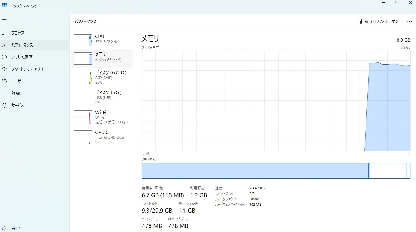Click the アプリの履歴 history icon
Image resolution: width=416 pixels, height=232 pixels.
[x=4, y=57]
